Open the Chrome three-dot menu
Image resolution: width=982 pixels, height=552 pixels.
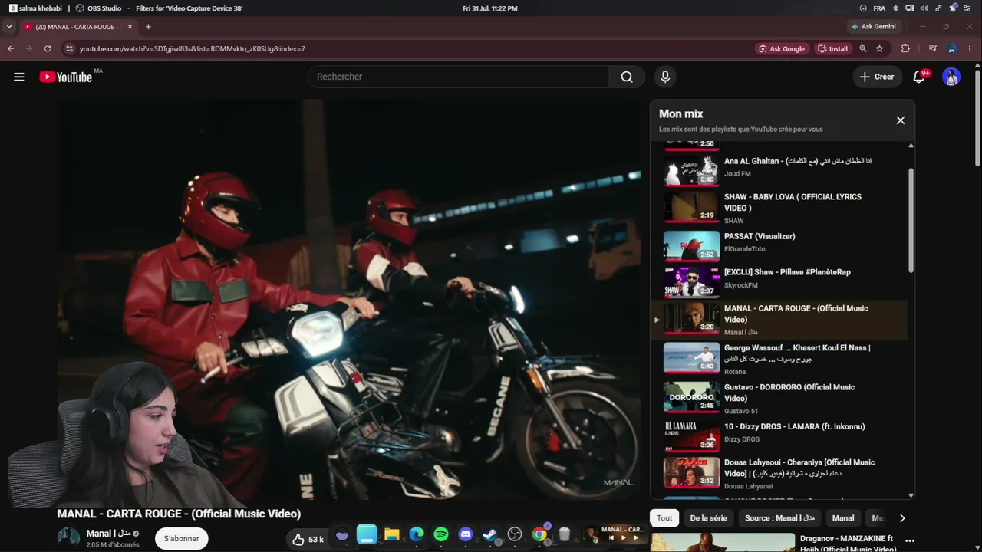click(x=971, y=48)
